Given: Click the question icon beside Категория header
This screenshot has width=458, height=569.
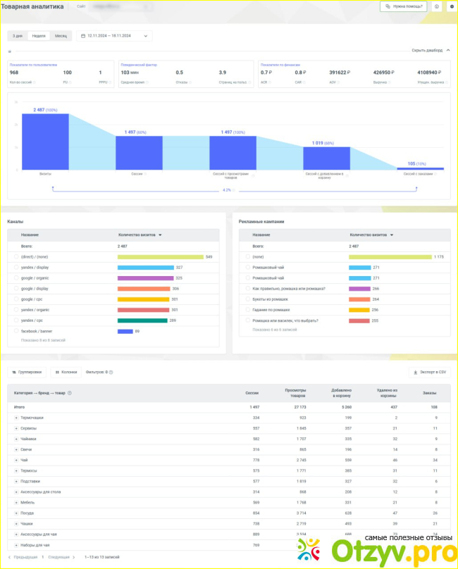Looking at the screenshot, I should (x=69, y=393).
